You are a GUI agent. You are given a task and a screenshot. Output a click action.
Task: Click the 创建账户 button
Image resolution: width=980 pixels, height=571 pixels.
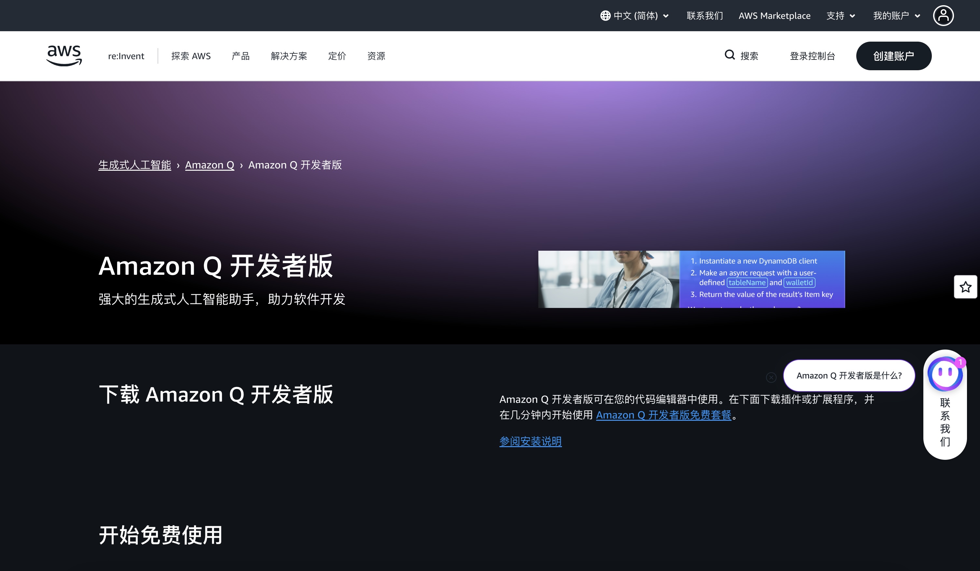tap(893, 56)
